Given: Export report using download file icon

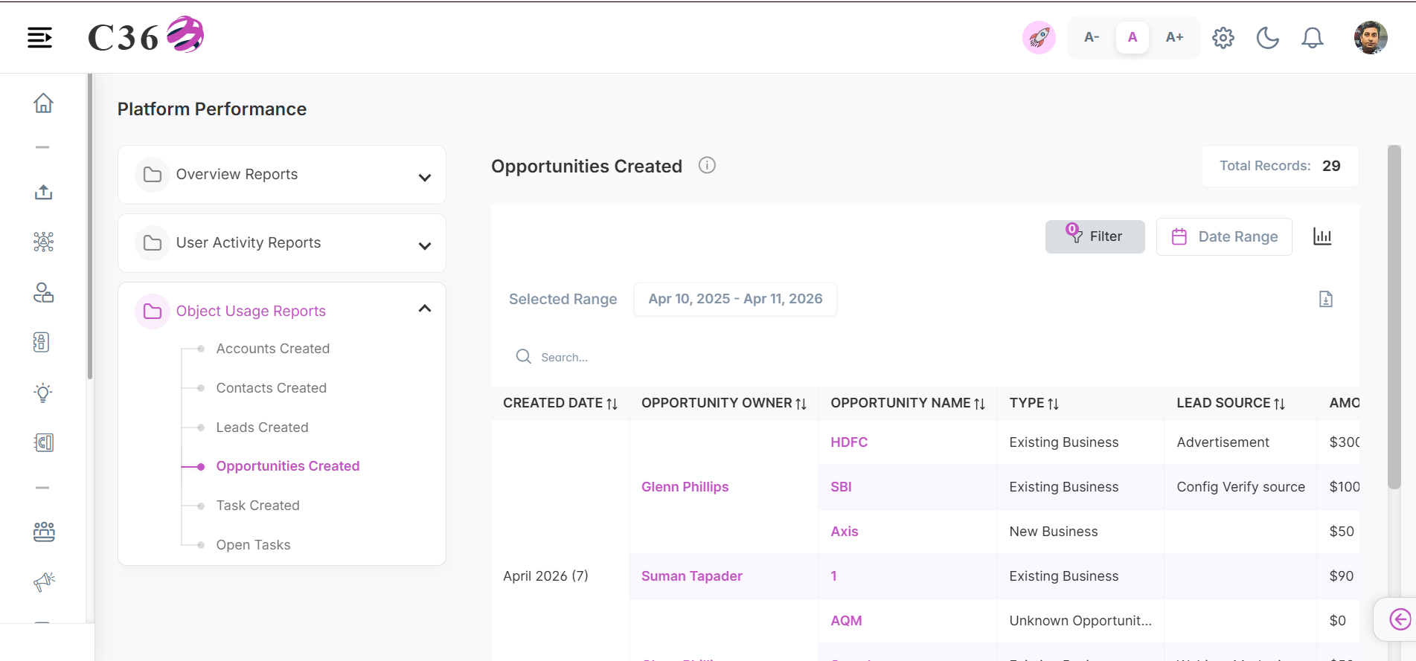Looking at the screenshot, I should pos(1326,299).
